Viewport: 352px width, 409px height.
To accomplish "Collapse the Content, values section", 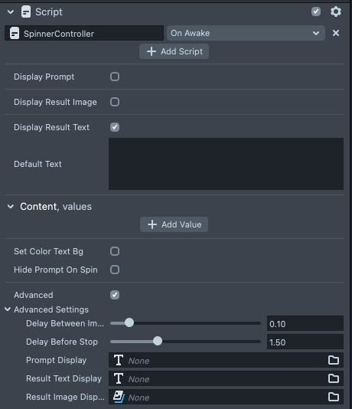I will 11,207.
